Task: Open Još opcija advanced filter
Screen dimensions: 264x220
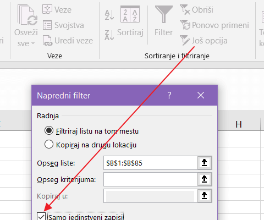Action: pyautogui.click(x=204, y=41)
